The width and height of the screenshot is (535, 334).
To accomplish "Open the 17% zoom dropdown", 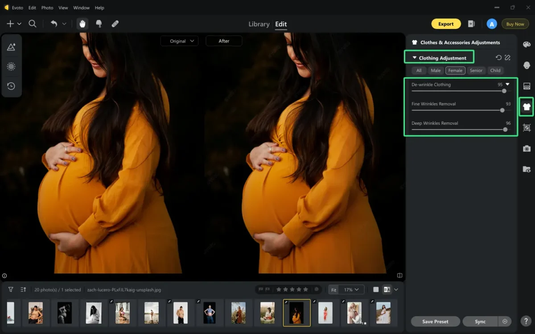I will click(x=352, y=289).
